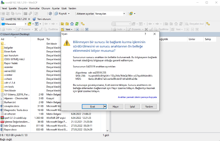Select the id-sifre.txt file
This screenshot has width=220, height=141.
tap(10, 114)
